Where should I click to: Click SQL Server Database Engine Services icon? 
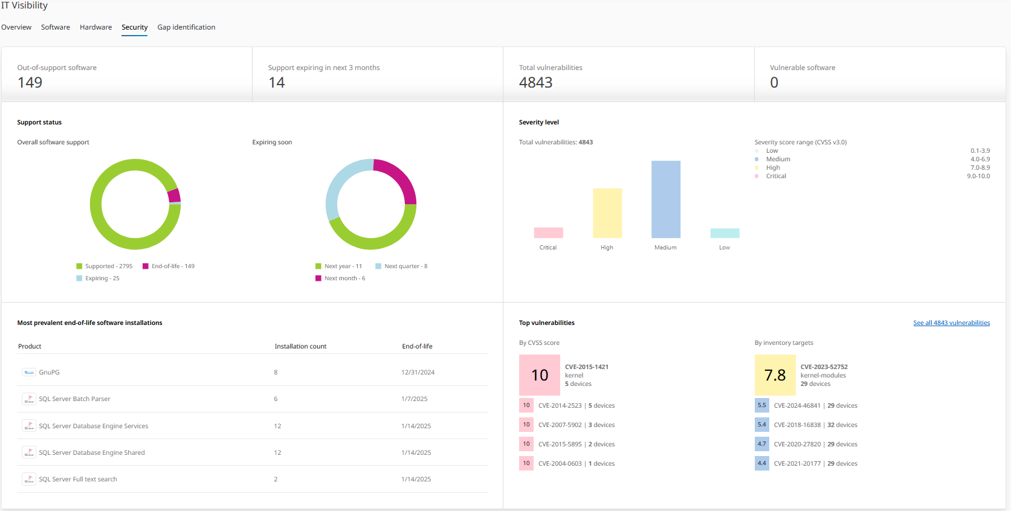(x=29, y=426)
